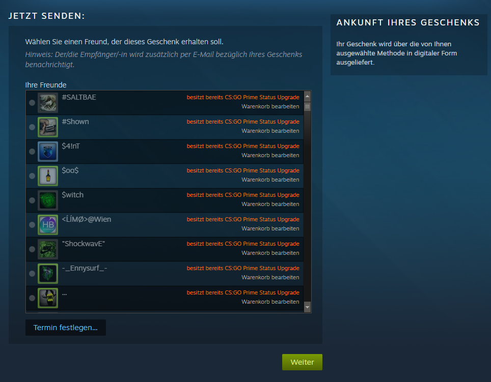Click -_Ennysurf_- avatar image

tap(48, 274)
